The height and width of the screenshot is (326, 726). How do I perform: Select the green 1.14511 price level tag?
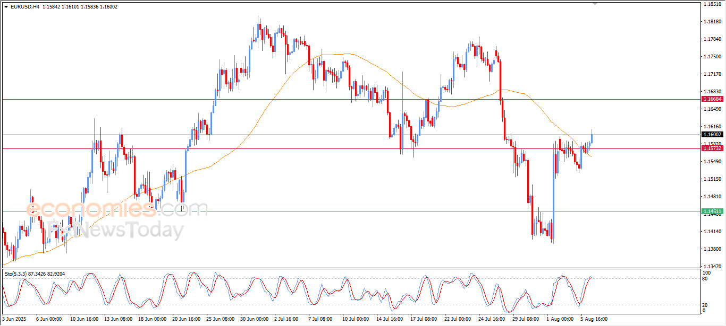(x=712, y=212)
